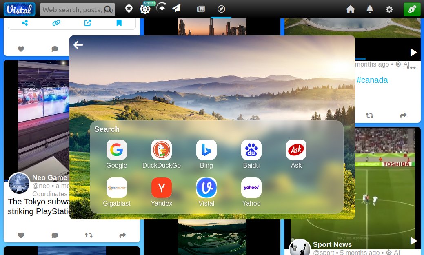The height and width of the screenshot is (255, 424).
Task: Open notifications bell
Action: click(370, 9)
